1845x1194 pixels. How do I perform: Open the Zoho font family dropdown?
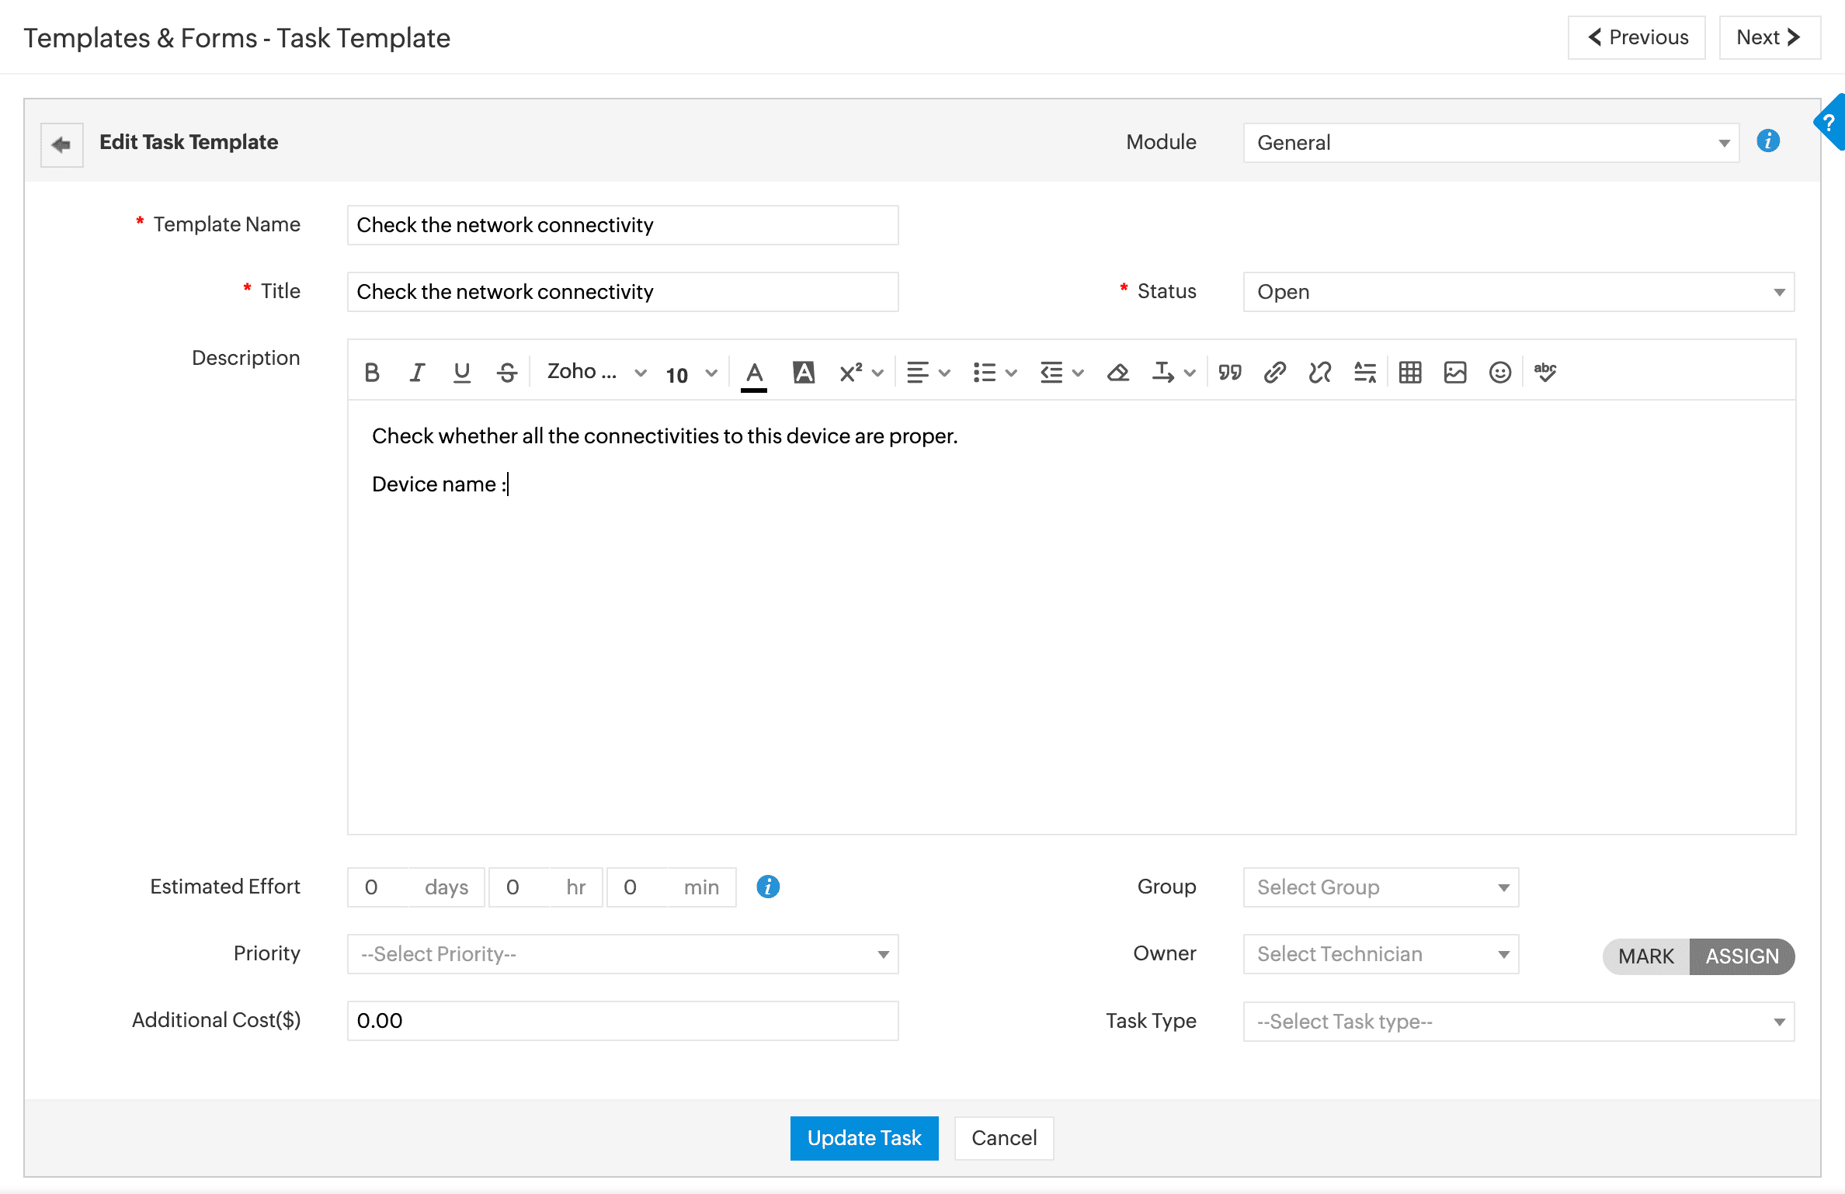(596, 373)
